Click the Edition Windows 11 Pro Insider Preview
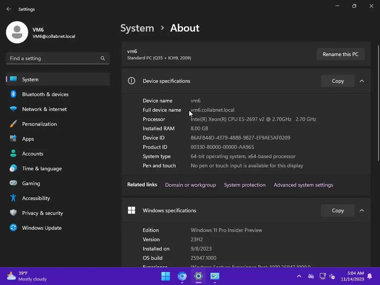The height and width of the screenshot is (285, 380). pos(226,230)
